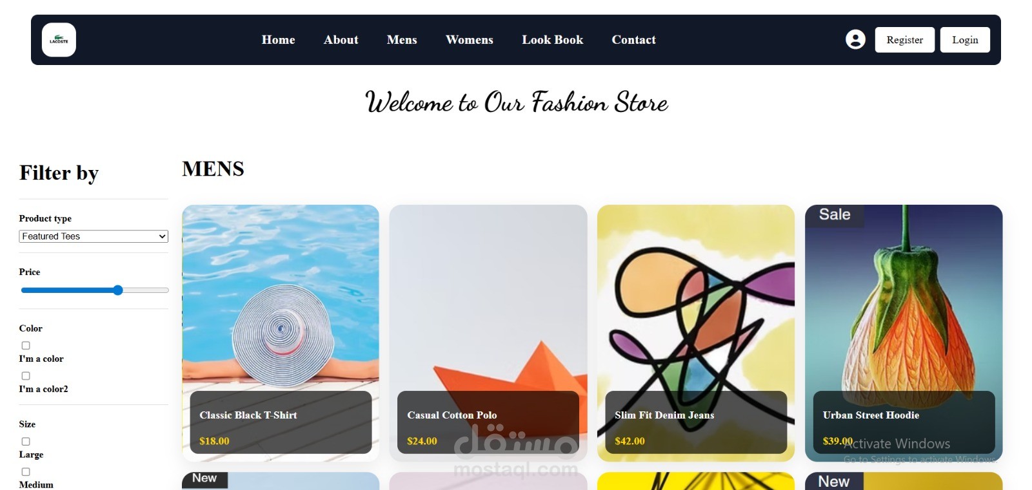Check the Large size option

pyautogui.click(x=26, y=442)
